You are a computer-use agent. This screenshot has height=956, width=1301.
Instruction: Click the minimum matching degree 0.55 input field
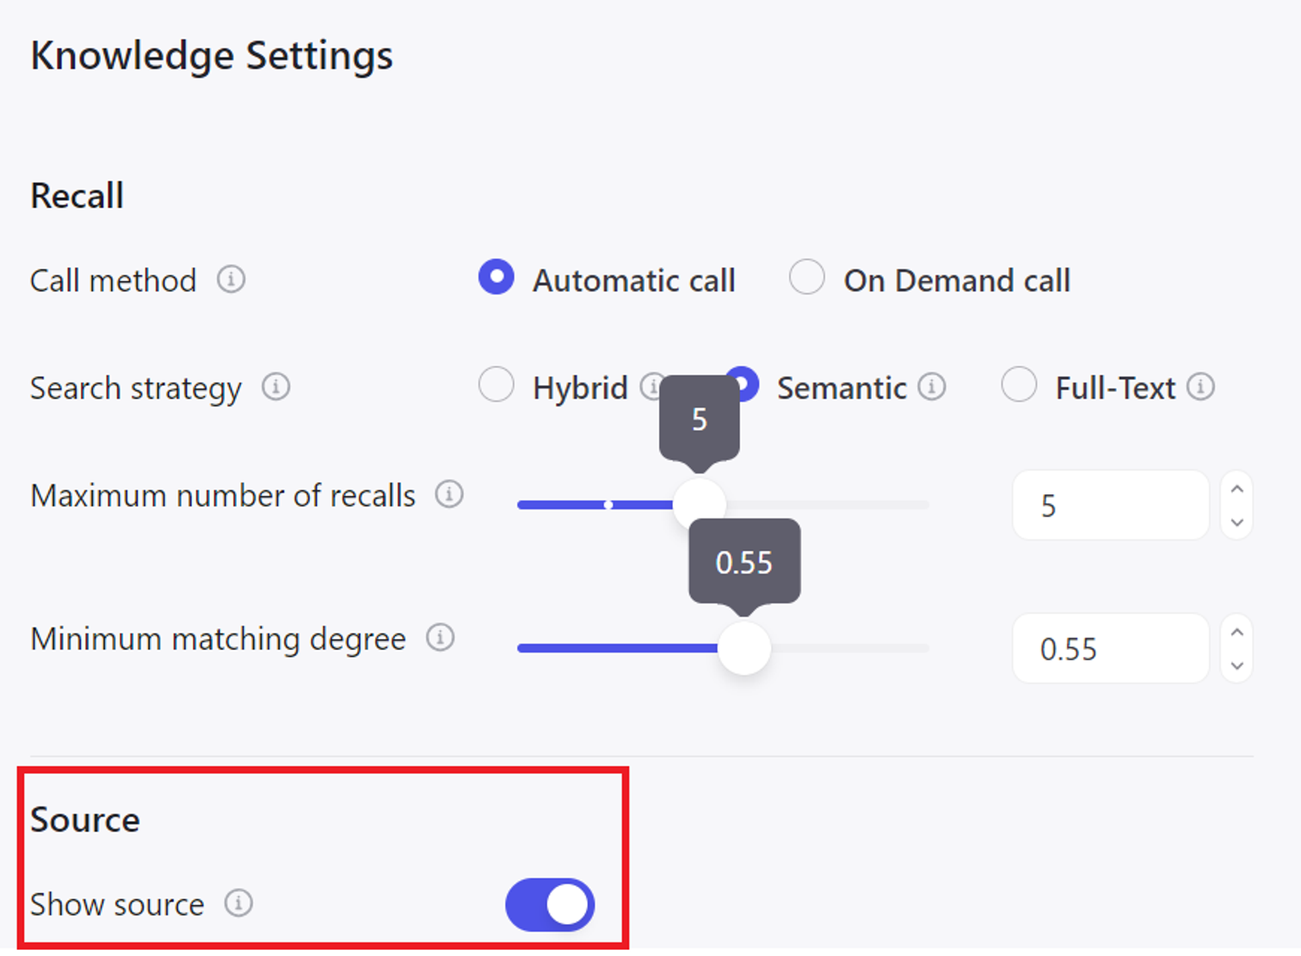pos(1110,649)
